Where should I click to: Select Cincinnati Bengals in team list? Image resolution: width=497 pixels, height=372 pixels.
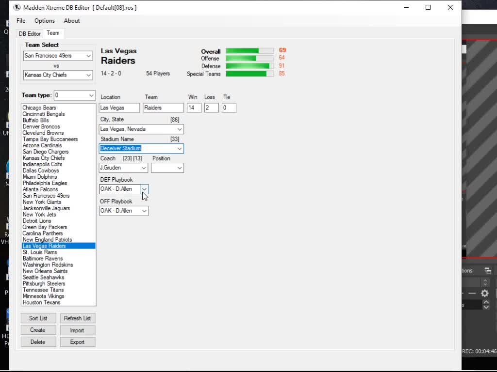[58, 114]
